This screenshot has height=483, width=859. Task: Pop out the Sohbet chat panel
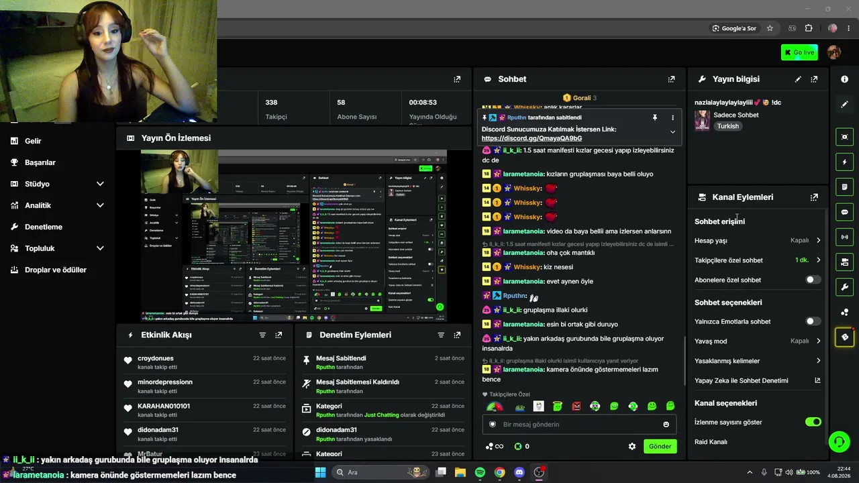pos(671,79)
